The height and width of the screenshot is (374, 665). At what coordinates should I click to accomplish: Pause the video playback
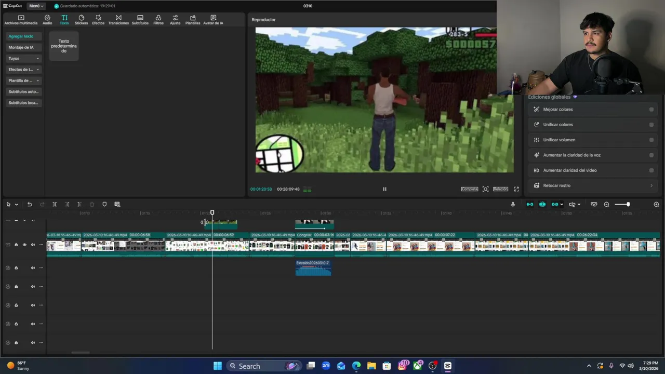[384, 189]
